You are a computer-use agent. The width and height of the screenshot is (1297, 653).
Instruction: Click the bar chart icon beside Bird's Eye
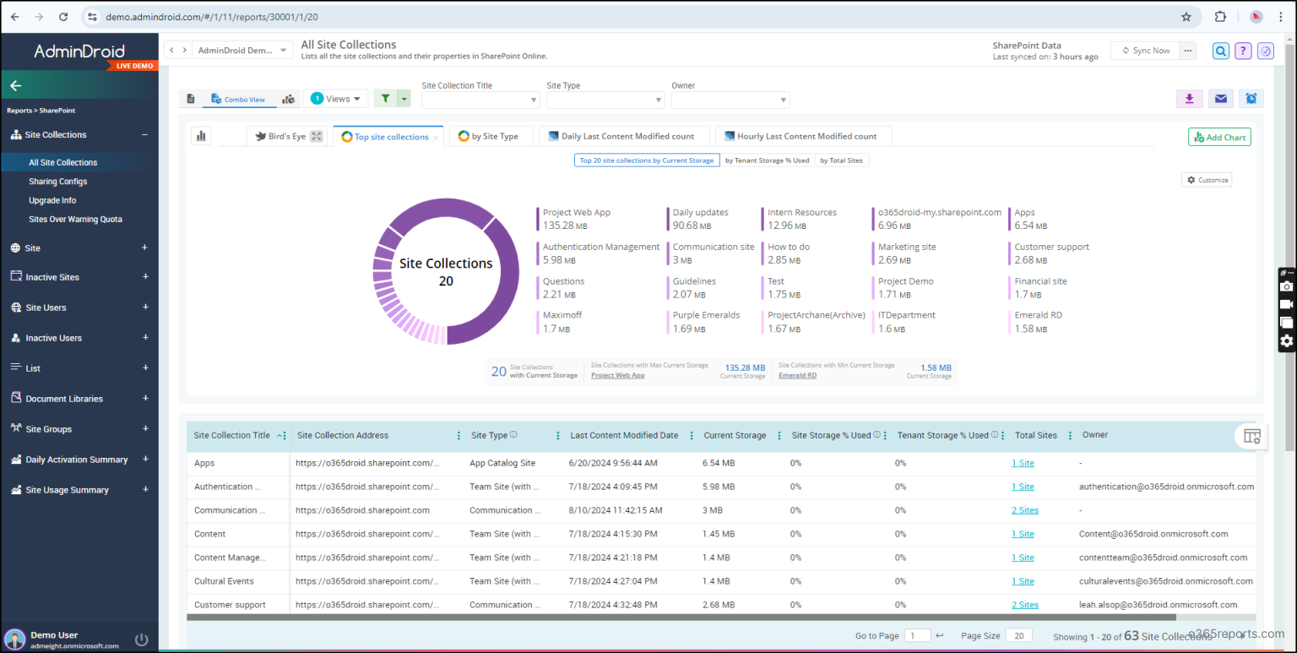click(201, 135)
